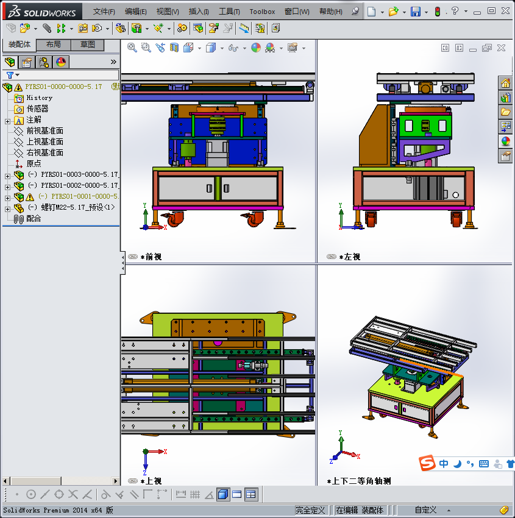Click the Bill of Materials icon
Viewport: 515px width, 518px height.
(198, 29)
